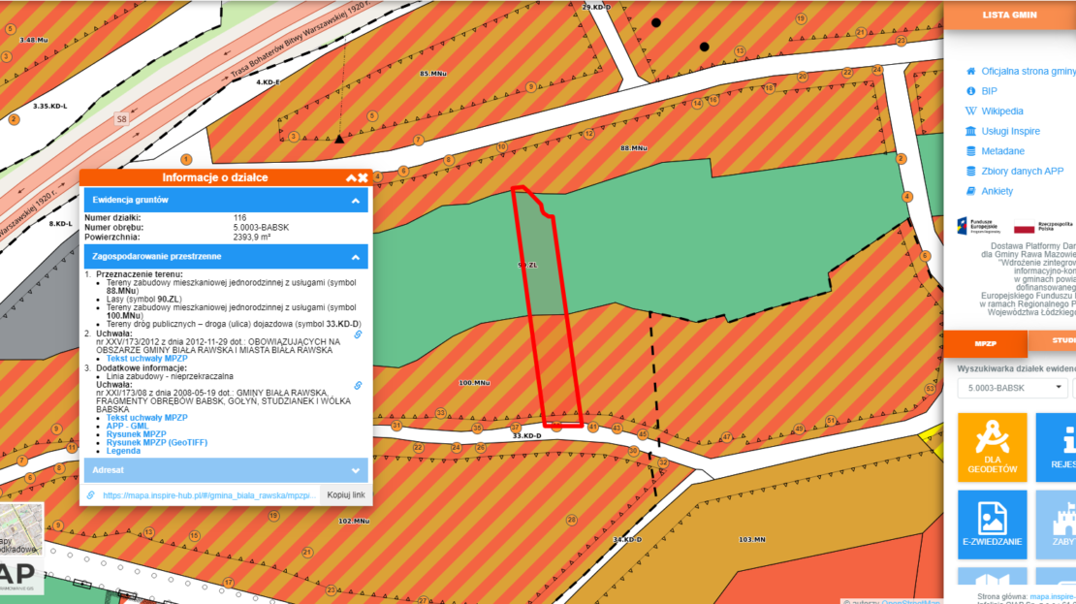The height and width of the screenshot is (604, 1076).
Task: Click the Usługi Inspire building icon
Action: (x=970, y=131)
